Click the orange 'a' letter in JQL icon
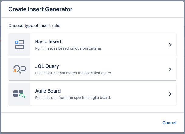Screen dimensions: 185x134 click(15, 71)
